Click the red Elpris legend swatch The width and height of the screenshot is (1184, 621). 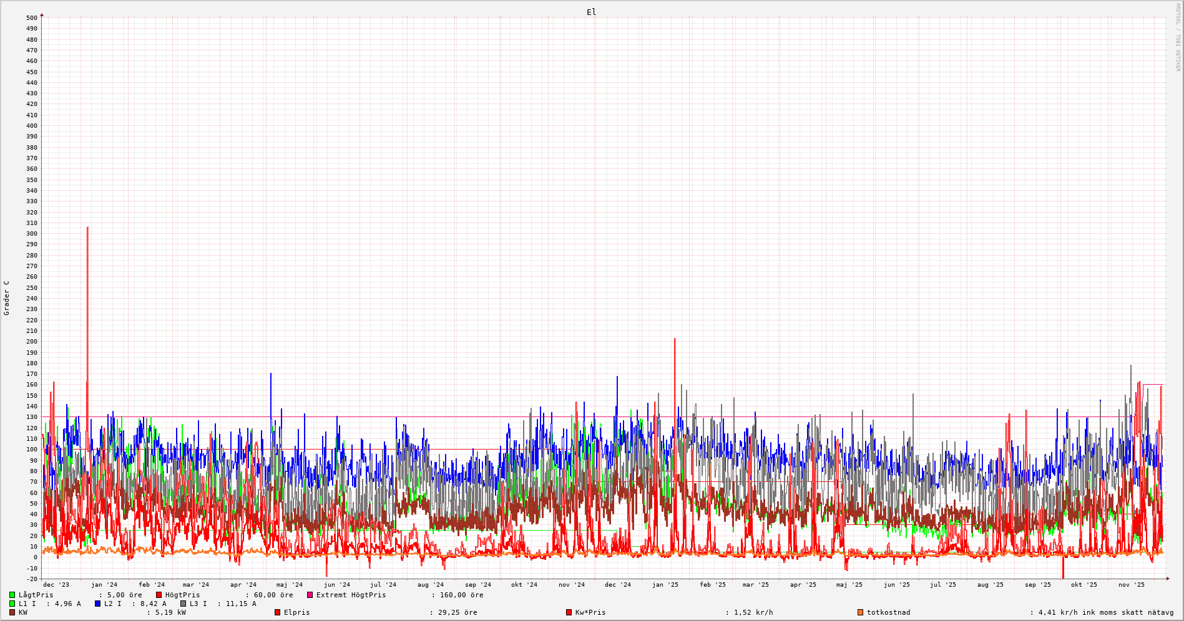click(278, 613)
